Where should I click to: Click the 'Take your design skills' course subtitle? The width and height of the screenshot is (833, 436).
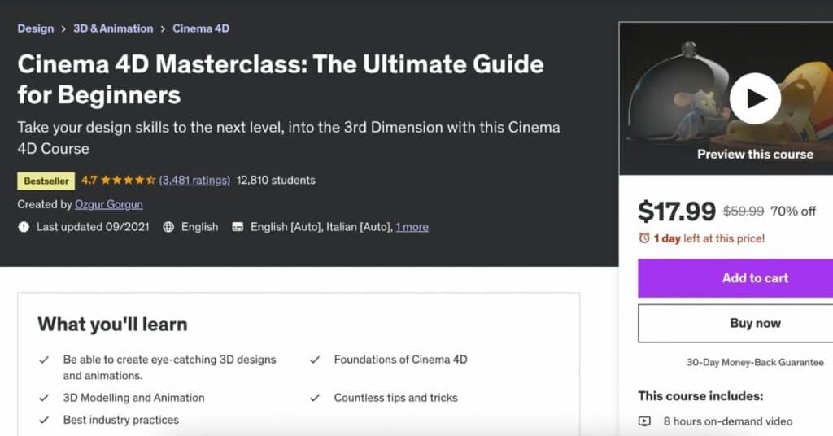click(289, 137)
